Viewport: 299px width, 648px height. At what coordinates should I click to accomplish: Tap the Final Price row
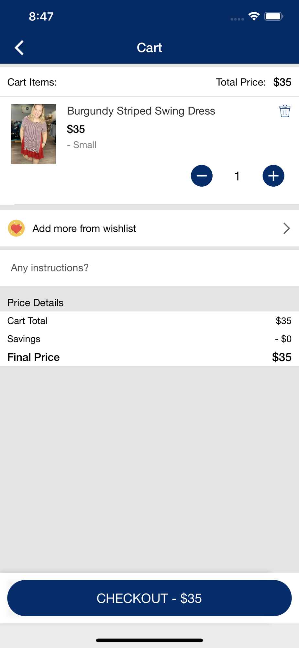[x=149, y=357]
